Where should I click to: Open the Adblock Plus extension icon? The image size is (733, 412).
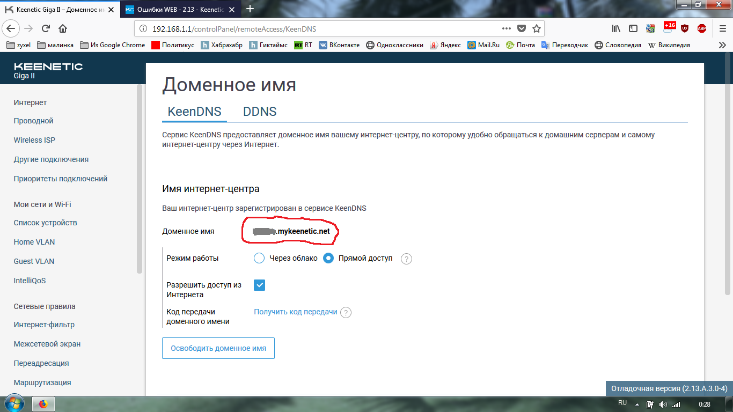pyautogui.click(x=702, y=28)
